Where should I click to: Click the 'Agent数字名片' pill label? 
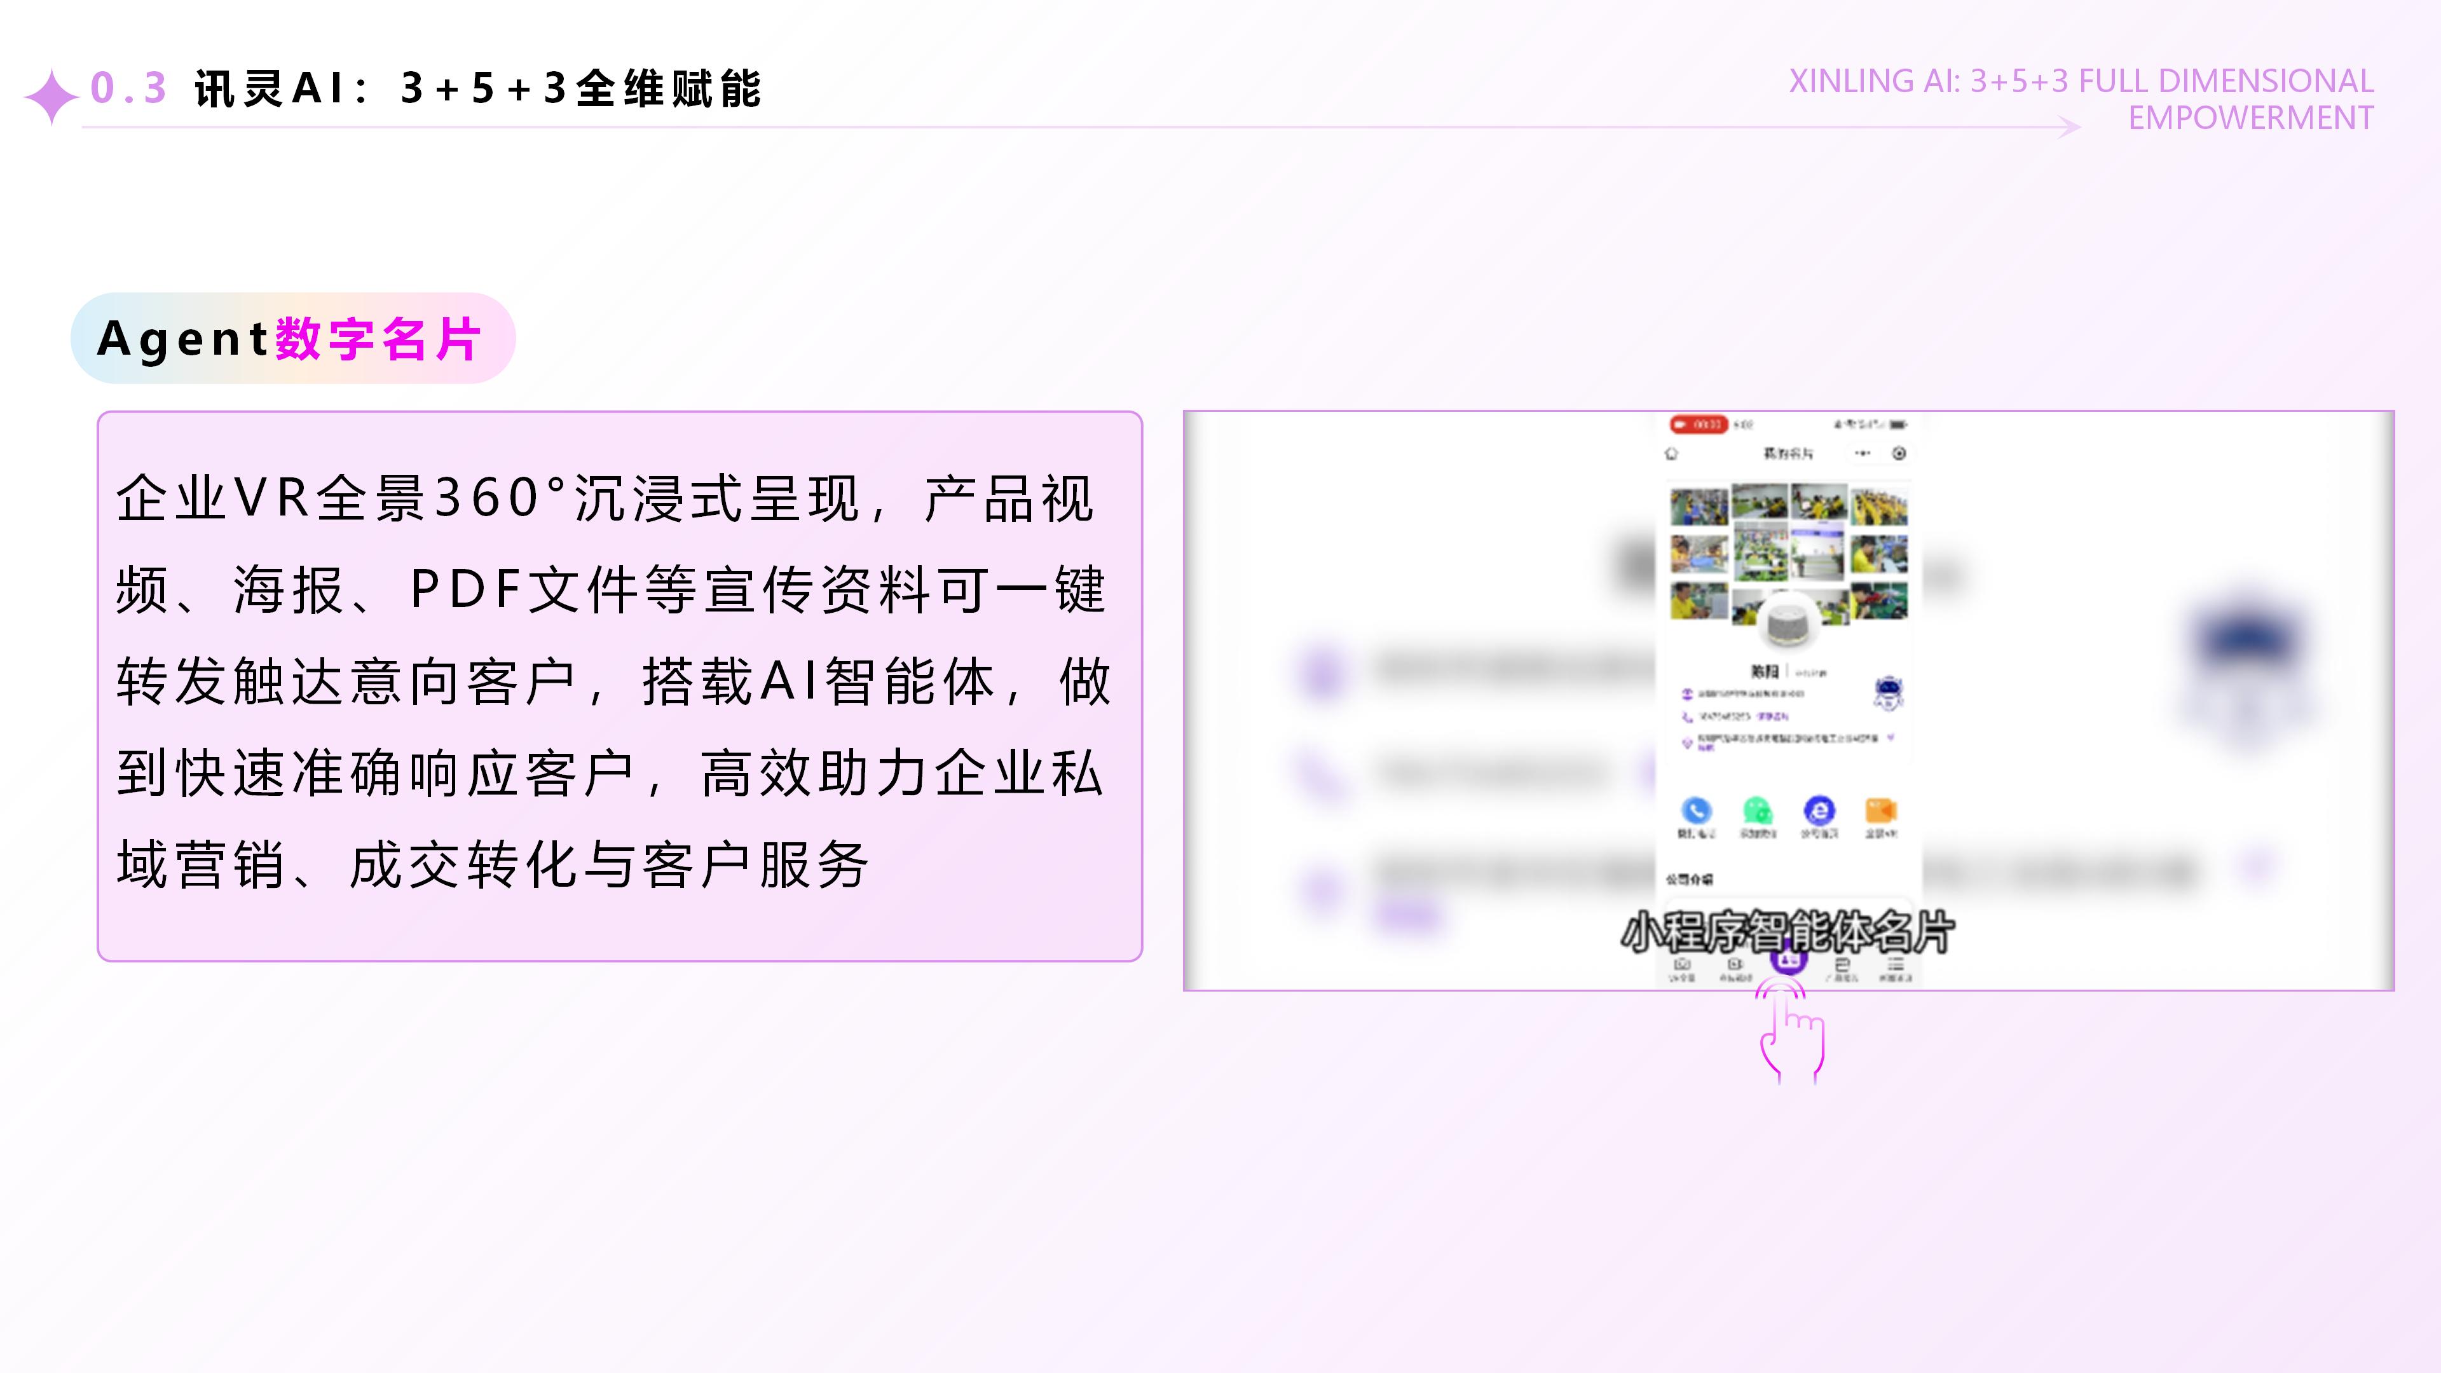(x=293, y=338)
